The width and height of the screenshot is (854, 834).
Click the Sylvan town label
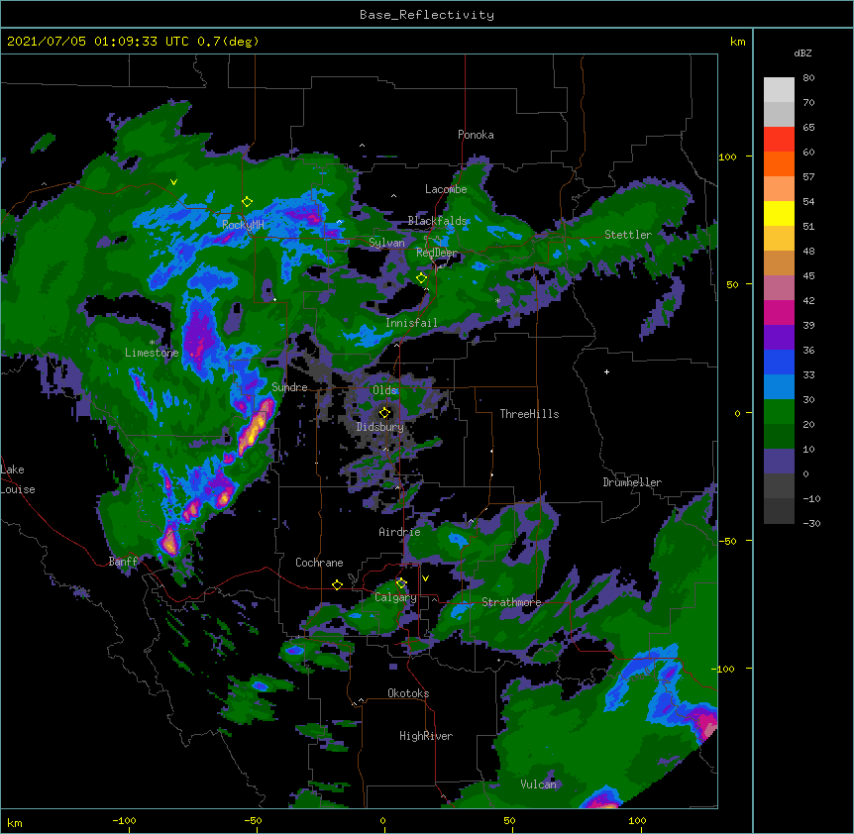(x=386, y=243)
